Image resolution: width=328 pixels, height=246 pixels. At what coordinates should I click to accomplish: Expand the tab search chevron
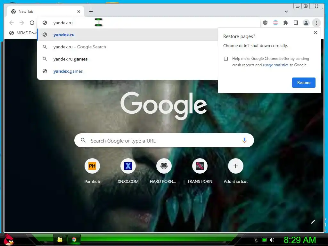pos(286,12)
